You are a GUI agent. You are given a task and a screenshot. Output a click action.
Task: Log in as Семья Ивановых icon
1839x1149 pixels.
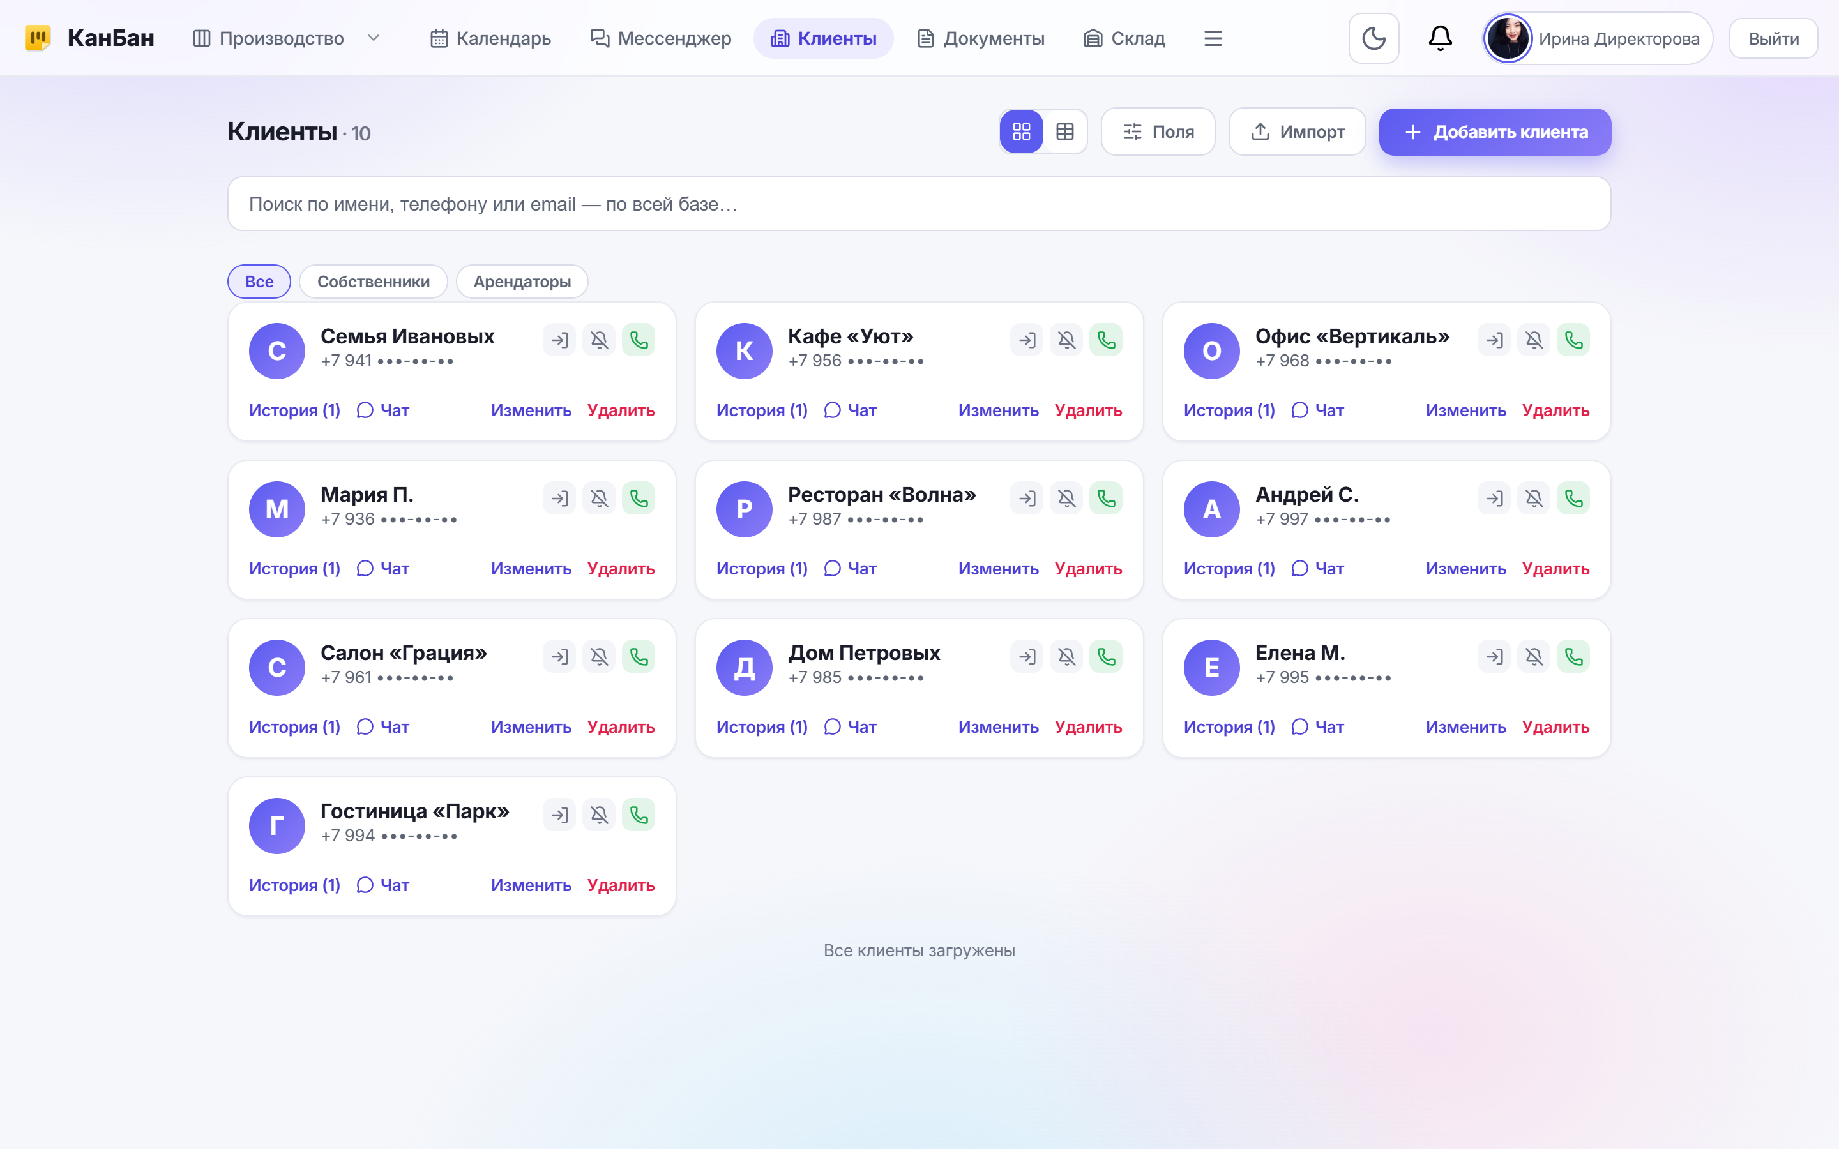pyautogui.click(x=559, y=340)
